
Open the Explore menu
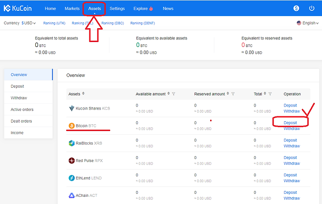(x=140, y=8)
